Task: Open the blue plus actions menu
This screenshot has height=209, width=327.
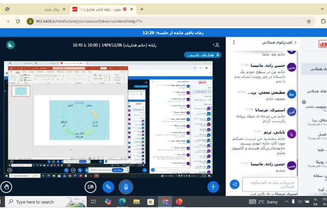Action: 213,187
